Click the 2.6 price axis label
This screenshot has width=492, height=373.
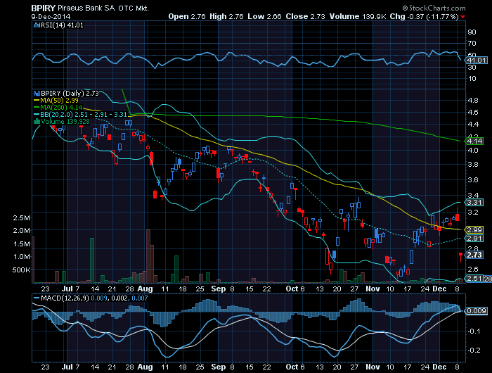pos(473,270)
